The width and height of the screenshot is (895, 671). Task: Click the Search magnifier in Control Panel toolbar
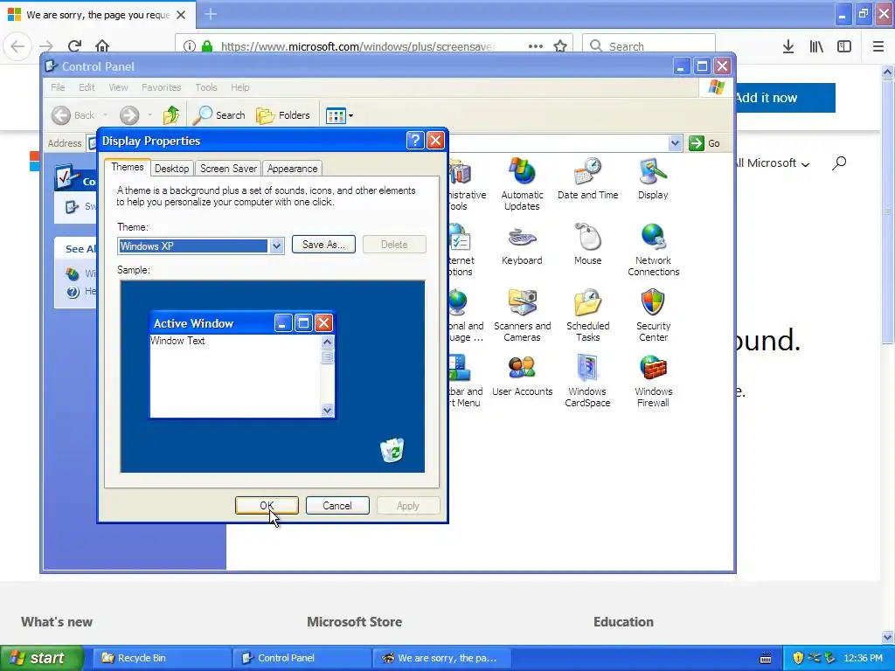pos(219,115)
